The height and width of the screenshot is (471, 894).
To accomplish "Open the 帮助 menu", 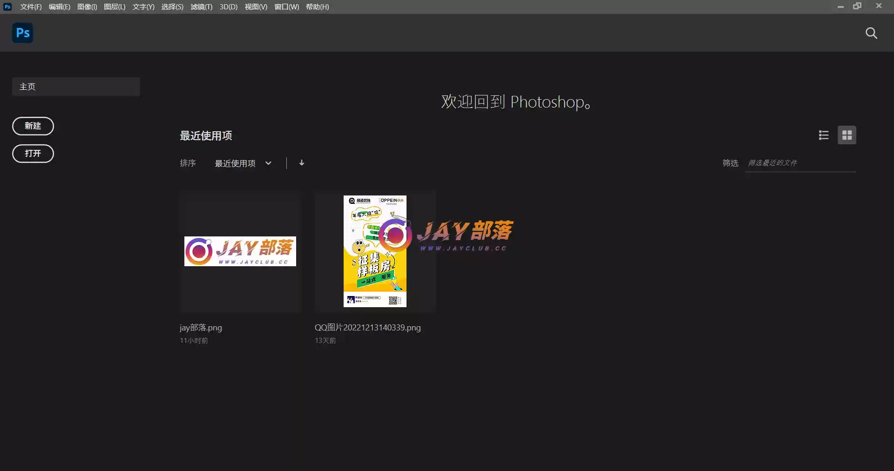I will (317, 7).
